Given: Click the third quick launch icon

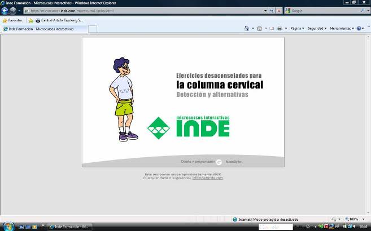Looking at the screenshot, I should pyautogui.click(x=34, y=227).
